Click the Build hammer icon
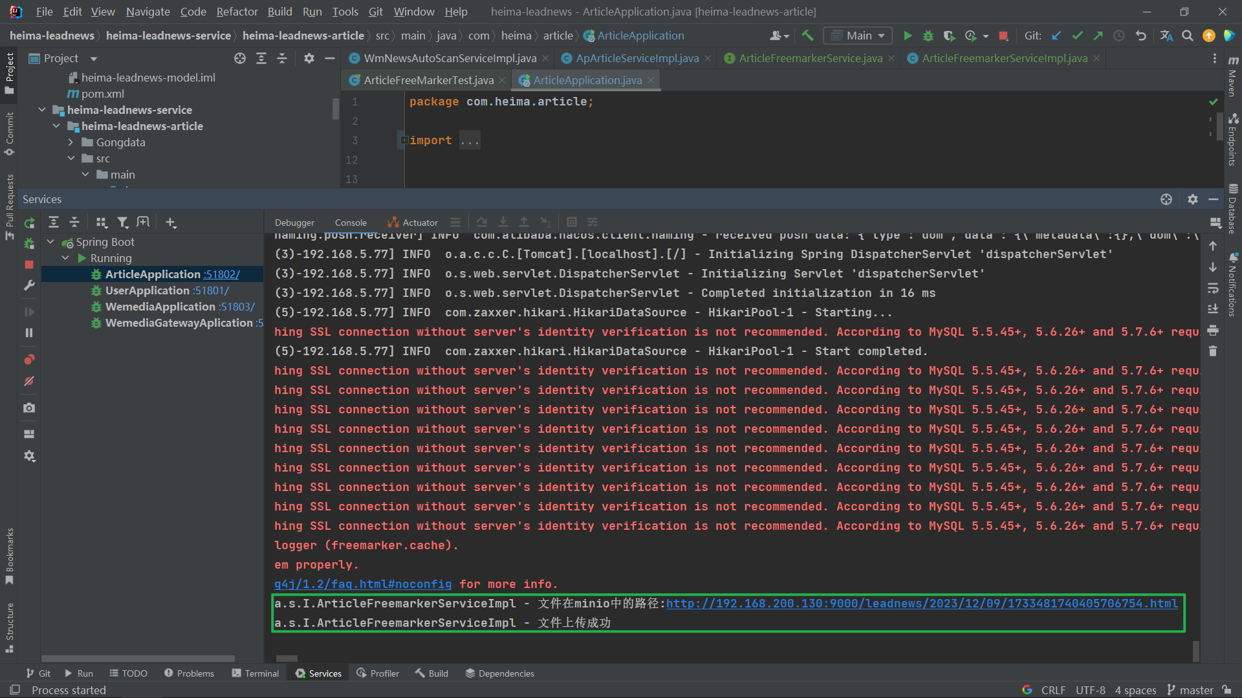The image size is (1242, 698). (807, 36)
